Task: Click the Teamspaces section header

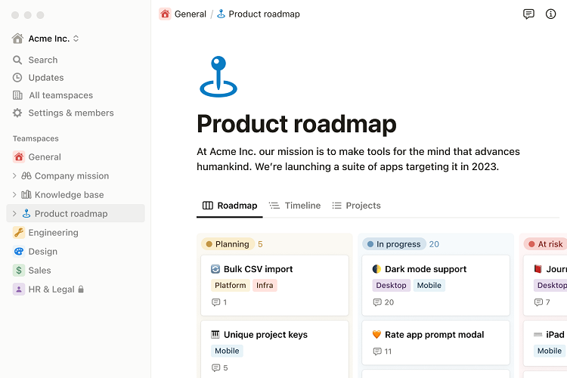Action: coord(36,138)
